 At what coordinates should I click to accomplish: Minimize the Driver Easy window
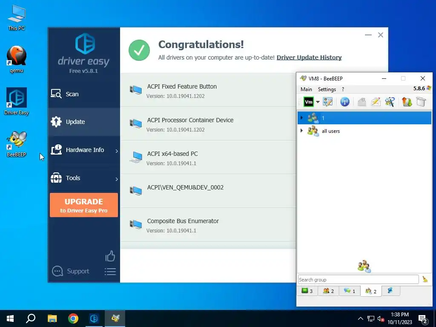[368, 35]
